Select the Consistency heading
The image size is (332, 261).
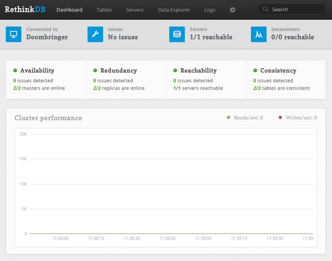tap(278, 71)
